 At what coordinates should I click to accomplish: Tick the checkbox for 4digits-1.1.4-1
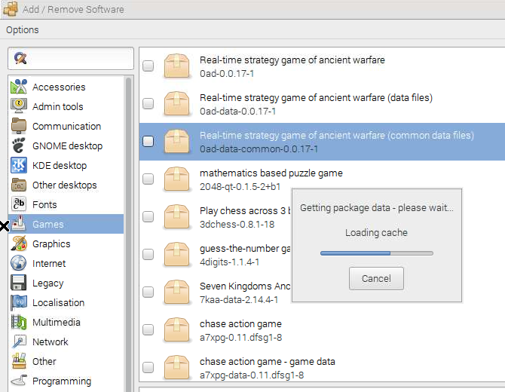tap(148, 254)
